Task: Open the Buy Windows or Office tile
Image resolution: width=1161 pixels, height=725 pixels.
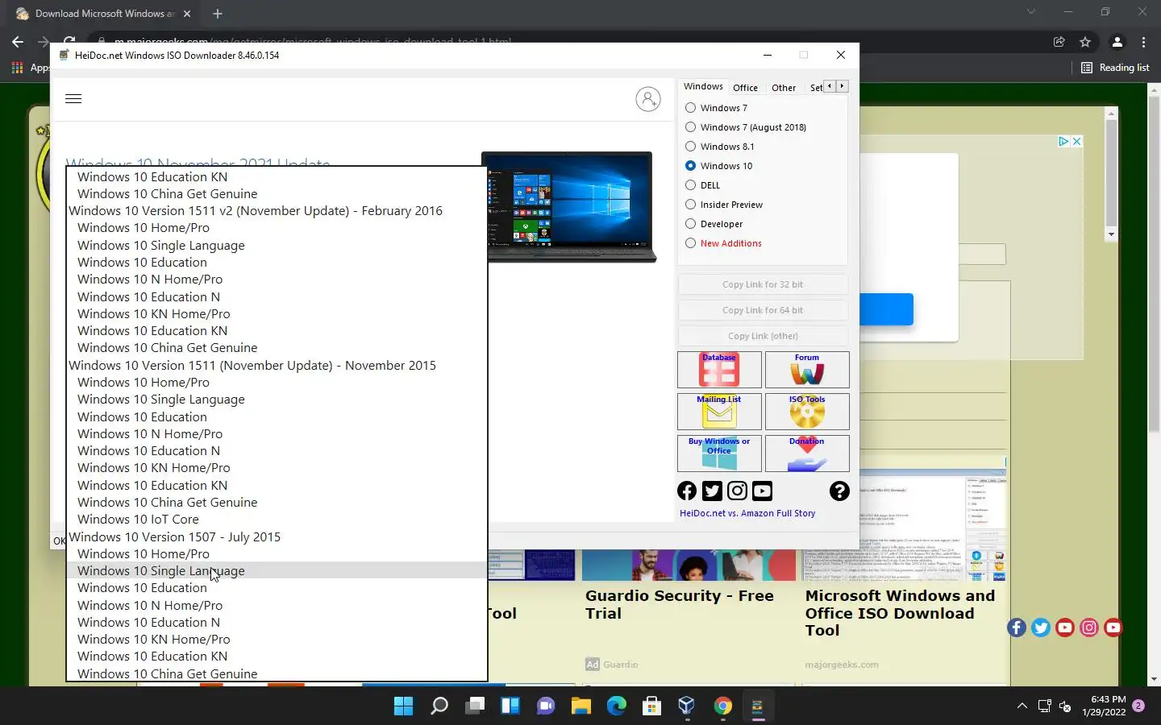Action: [719, 454]
